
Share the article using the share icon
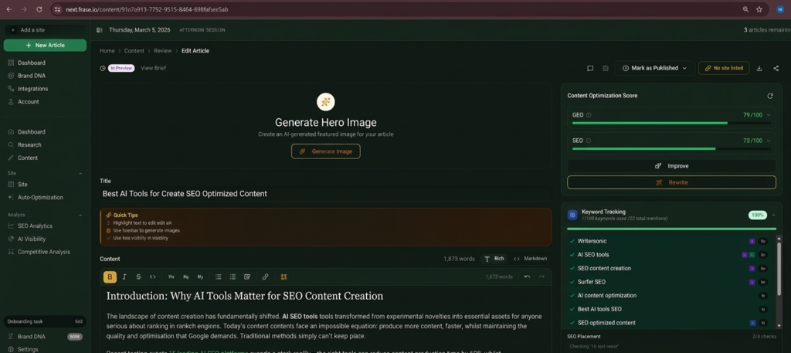point(776,68)
